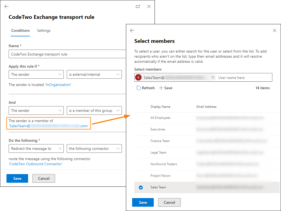Select the Finance Team row

coord(207,141)
